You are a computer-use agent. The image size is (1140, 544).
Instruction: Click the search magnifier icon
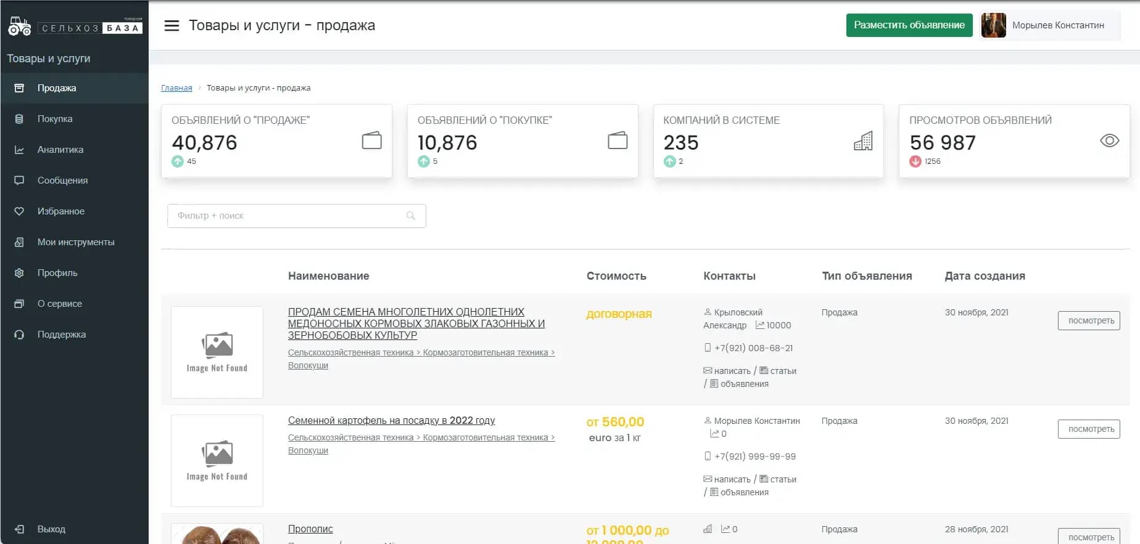[411, 216]
